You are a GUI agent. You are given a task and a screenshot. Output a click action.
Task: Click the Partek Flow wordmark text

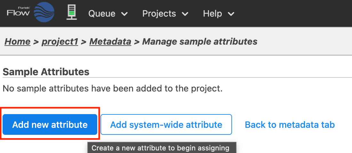click(x=18, y=13)
